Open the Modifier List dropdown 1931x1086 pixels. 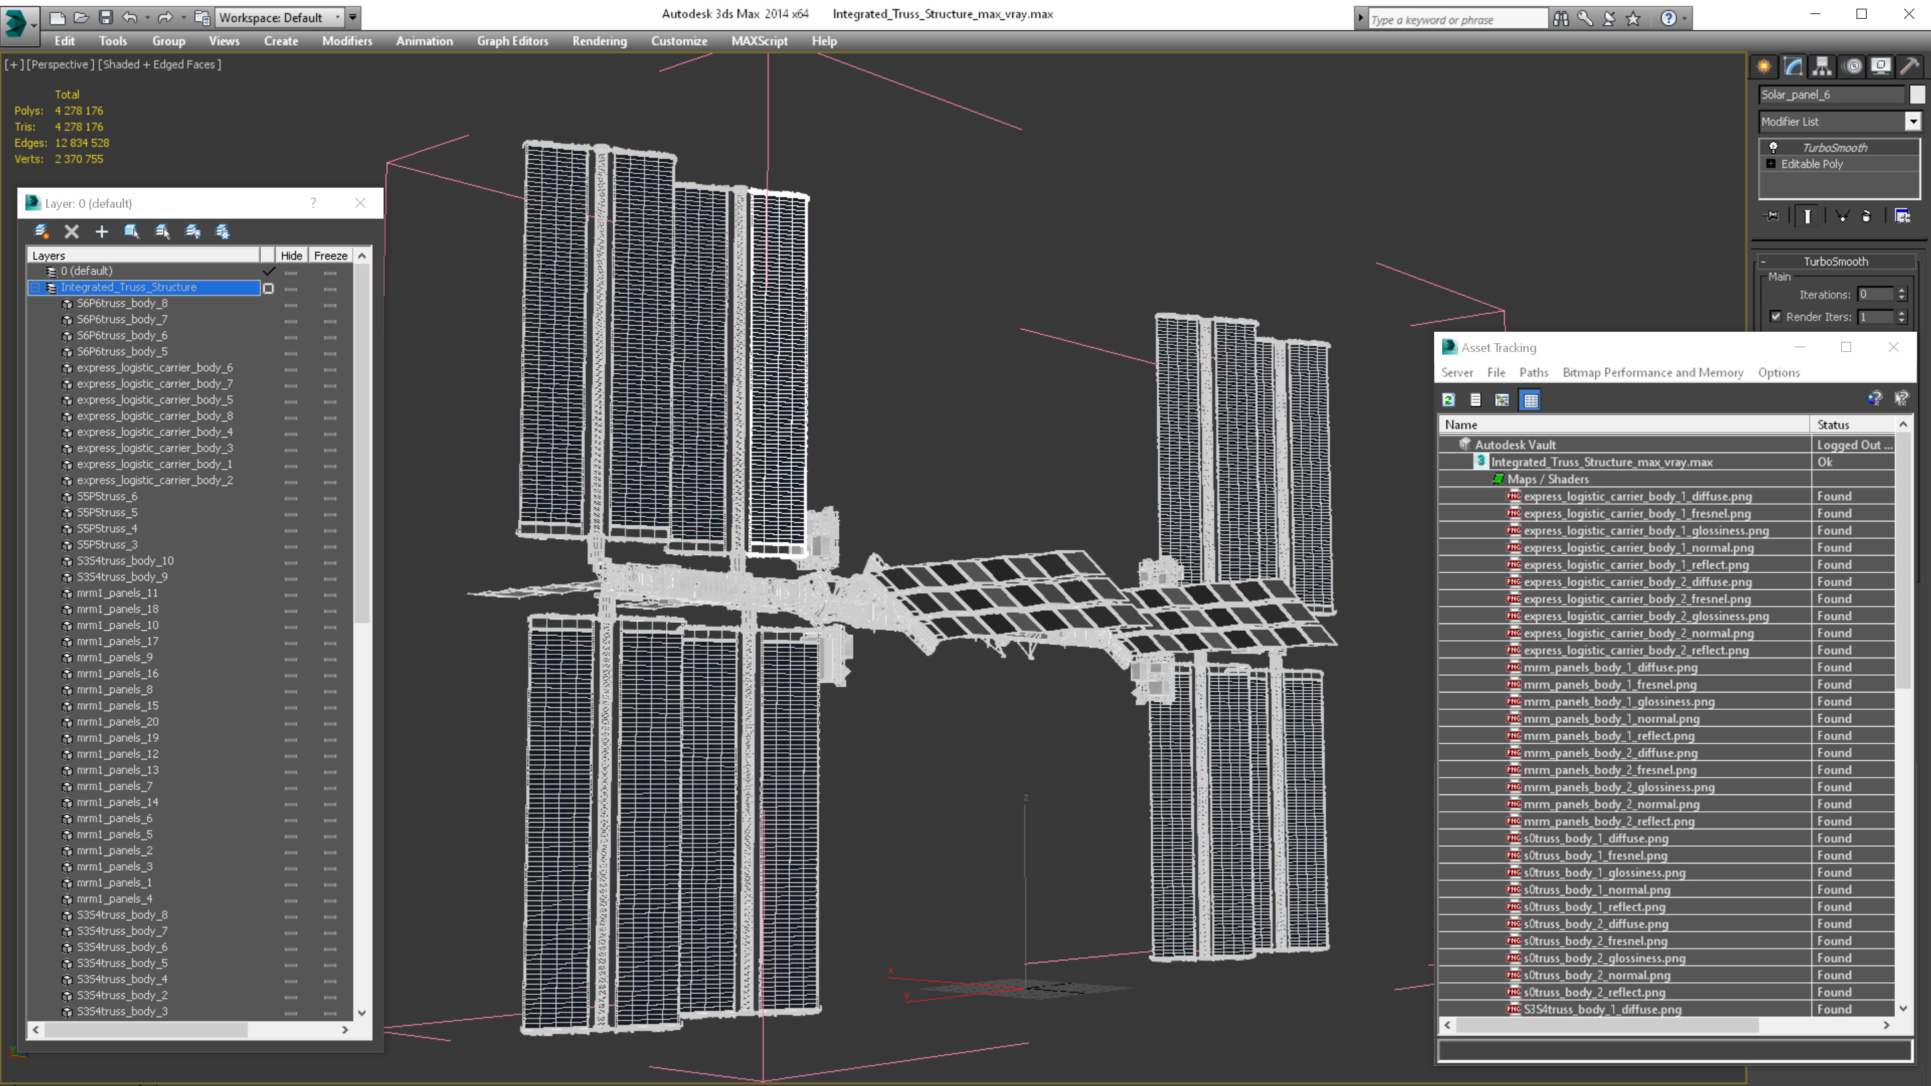1912,121
